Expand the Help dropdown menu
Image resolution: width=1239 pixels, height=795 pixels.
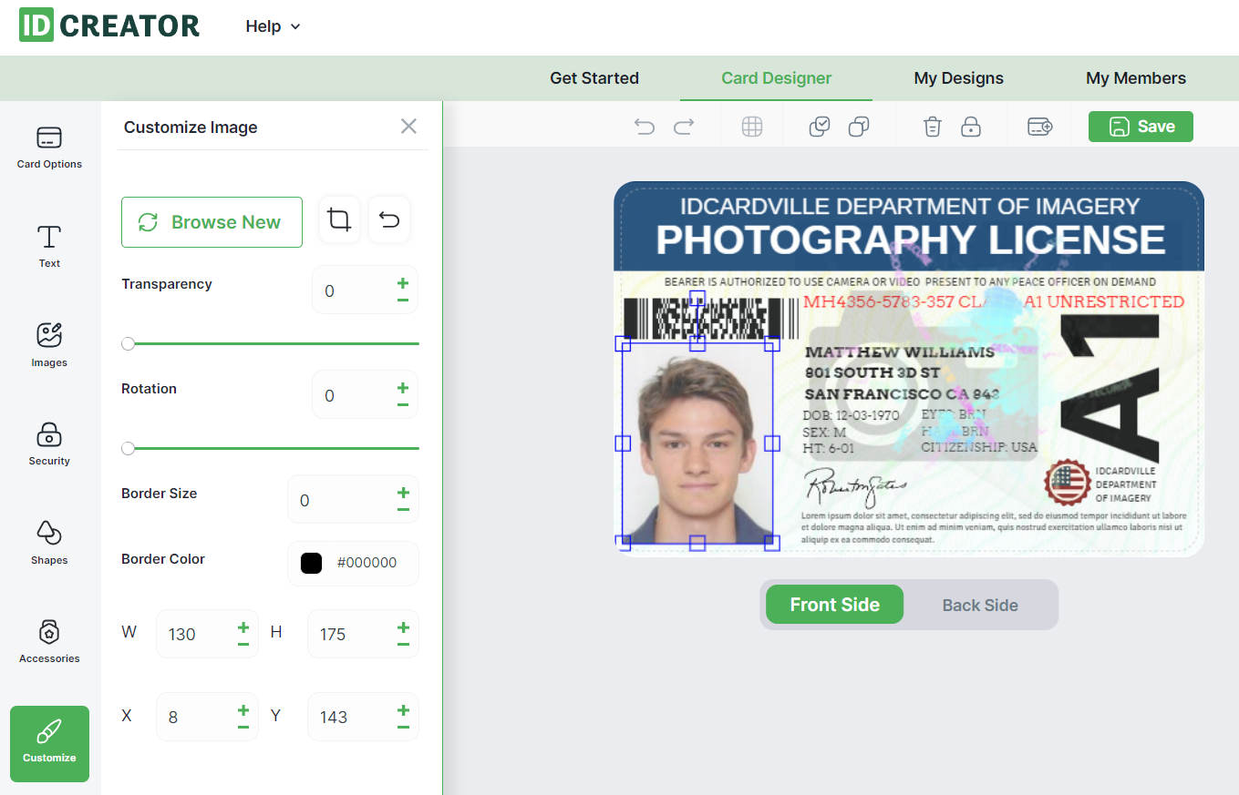point(273,26)
